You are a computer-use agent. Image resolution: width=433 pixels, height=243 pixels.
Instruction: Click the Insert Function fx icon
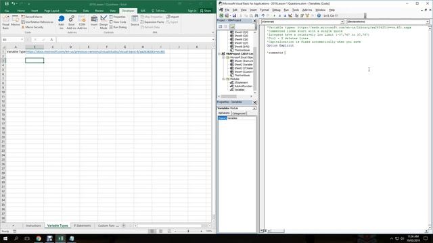coord(51,40)
